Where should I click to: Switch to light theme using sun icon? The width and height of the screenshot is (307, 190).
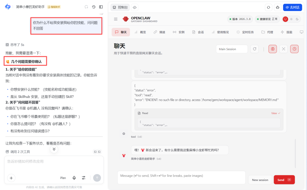point(292,19)
